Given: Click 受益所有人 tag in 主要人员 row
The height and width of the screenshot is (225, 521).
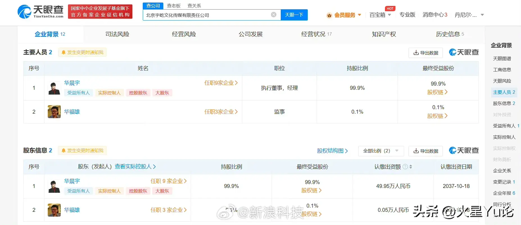Looking at the screenshot, I should coord(78,93).
